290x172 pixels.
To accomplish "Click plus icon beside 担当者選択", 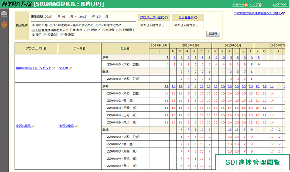I will [x=196, y=18].
